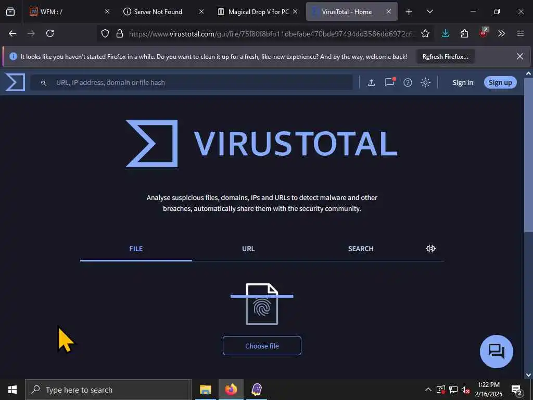Click the site security padlock icon

119,33
